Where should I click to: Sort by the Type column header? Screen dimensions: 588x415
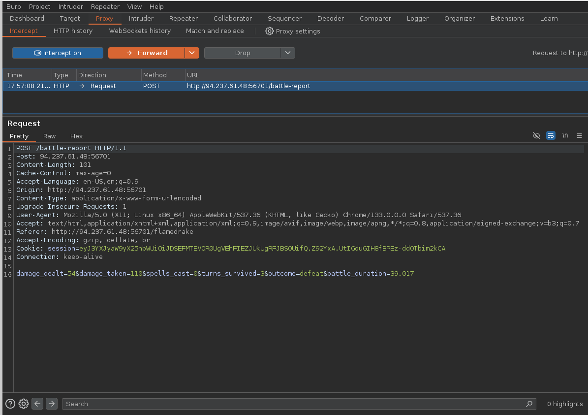pos(64,75)
